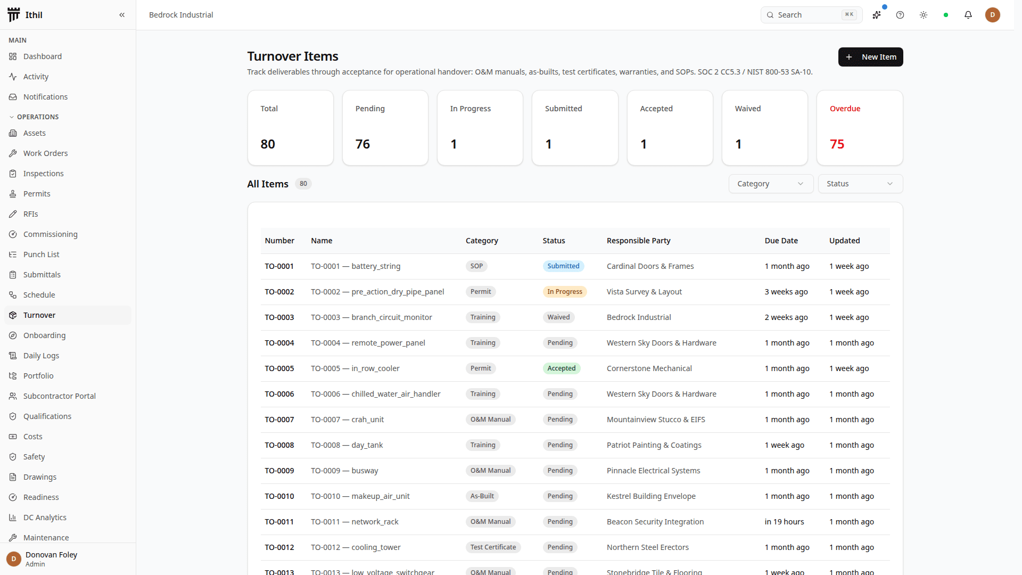Click the Accepted badge on TO-0005
This screenshot has width=1022, height=575.
coord(561,368)
